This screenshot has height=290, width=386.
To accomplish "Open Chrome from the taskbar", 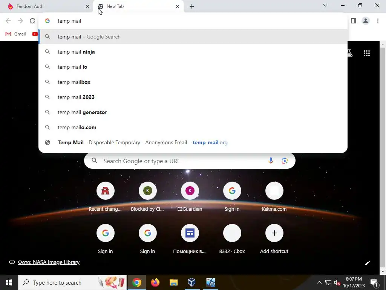I will tap(137, 282).
